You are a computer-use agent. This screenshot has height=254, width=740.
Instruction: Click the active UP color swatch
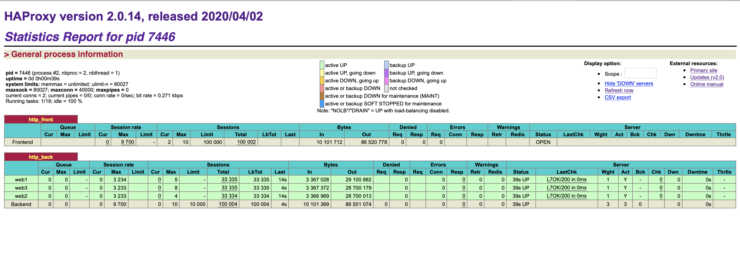tap(322, 65)
